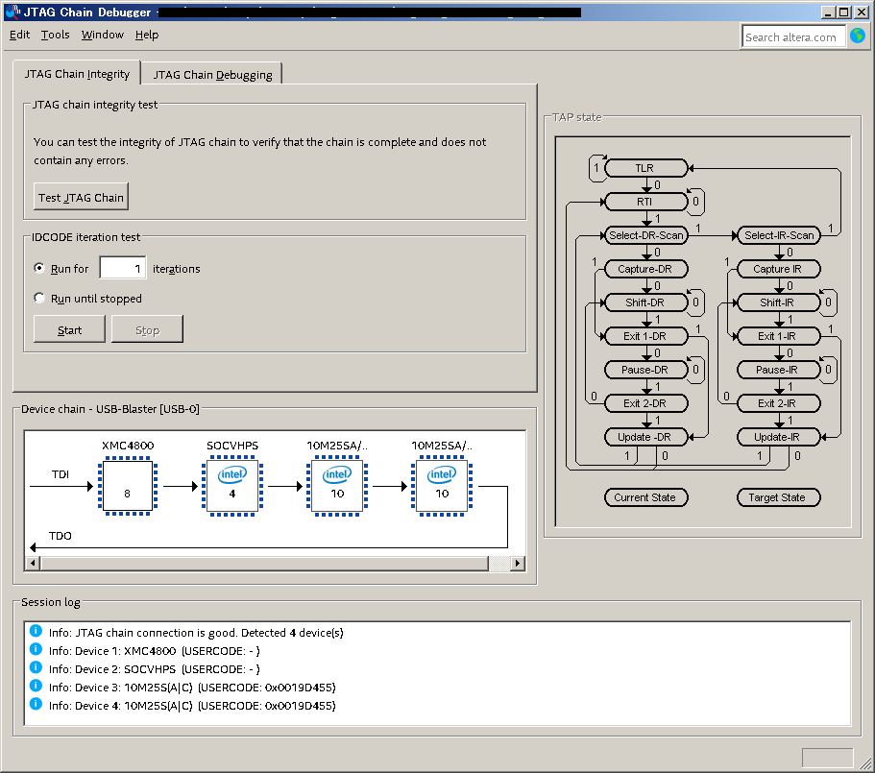
Task: Open the Tools menu
Action: [56, 35]
